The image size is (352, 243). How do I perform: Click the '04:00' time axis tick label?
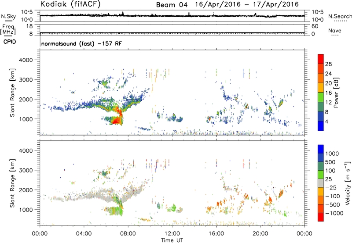pyautogui.click(x=84, y=234)
